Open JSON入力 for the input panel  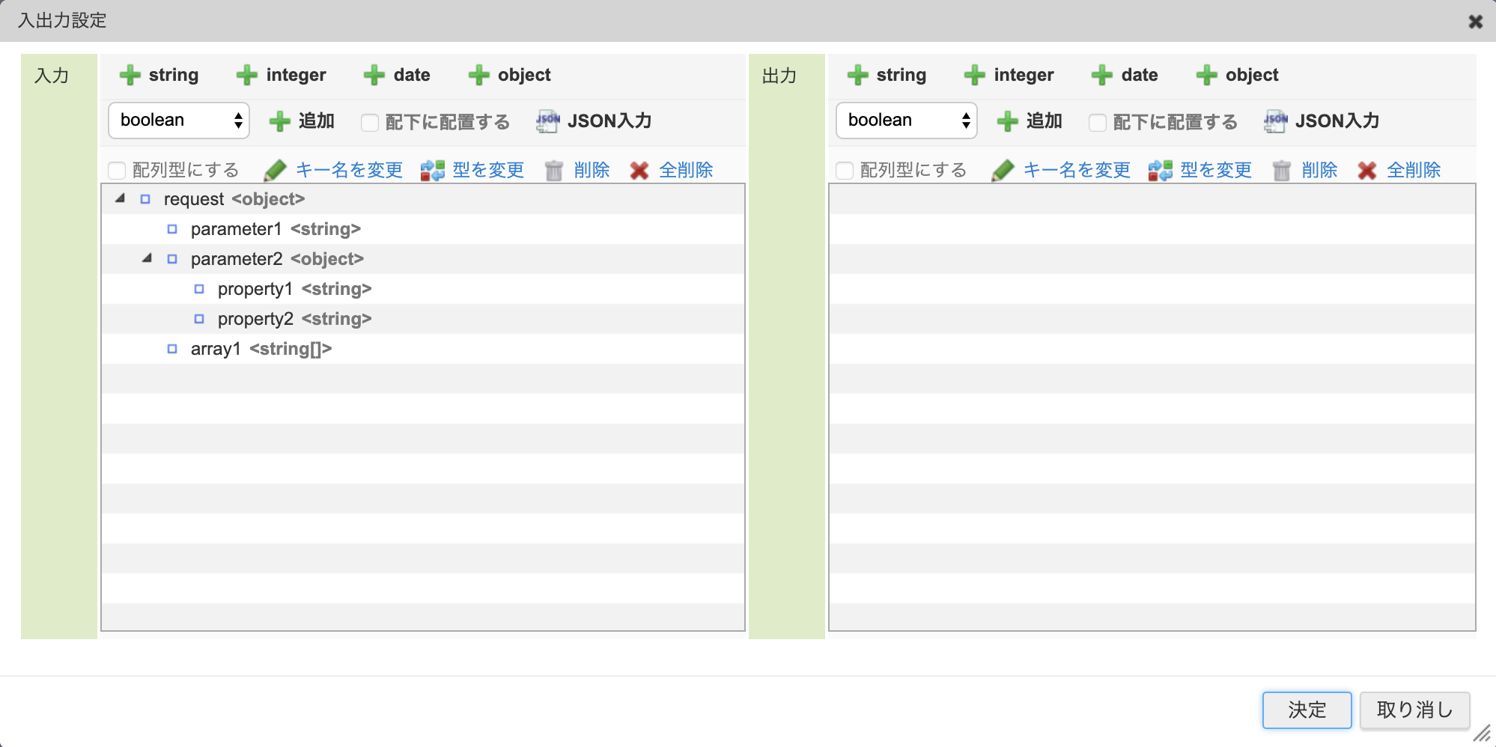click(595, 121)
